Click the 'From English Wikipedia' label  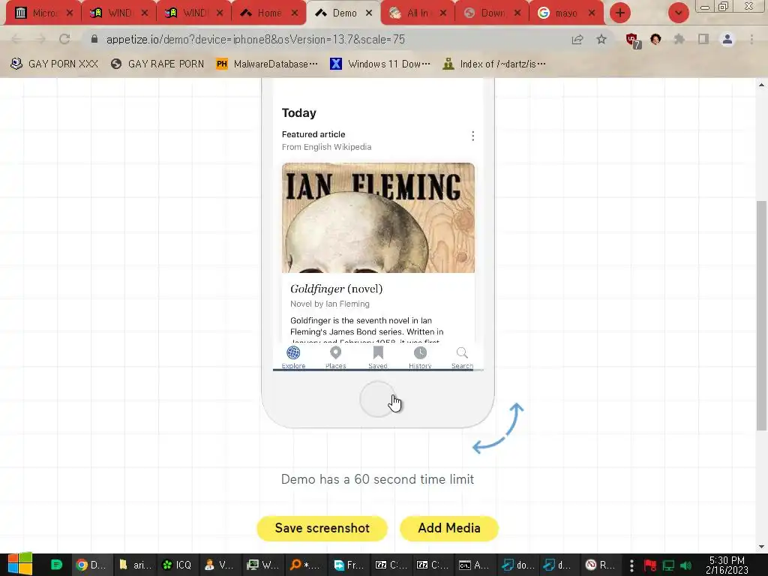pos(326,147)
